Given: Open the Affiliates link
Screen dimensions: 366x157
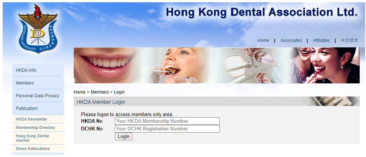Looking at the screenshot, I should pos(321,40).
